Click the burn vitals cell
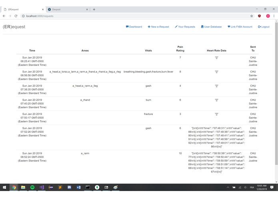The width and height of the screenshot is (278, 197). pos(148,100)
